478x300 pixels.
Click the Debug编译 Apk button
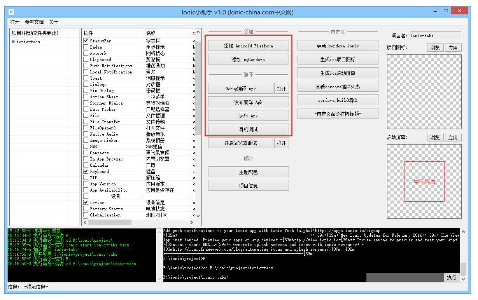point(241,89)
